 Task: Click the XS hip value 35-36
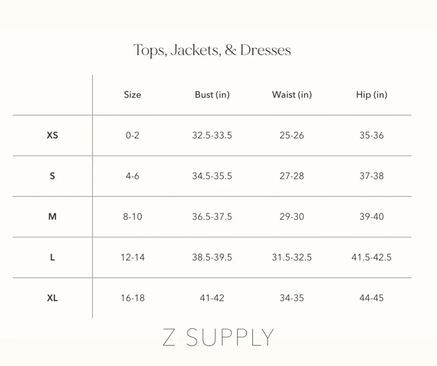pyautogui.click(x=371, y=136)
